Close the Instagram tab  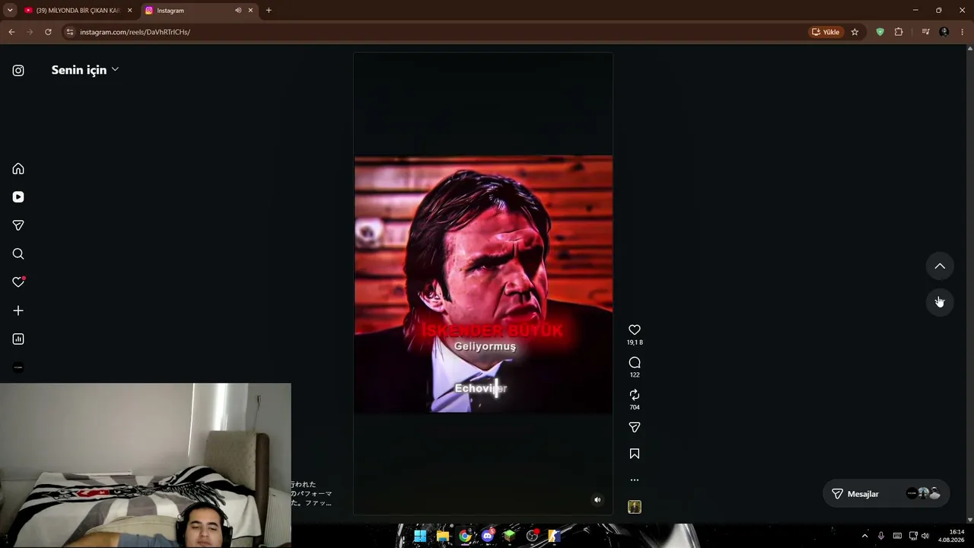(x=250, y=11)
